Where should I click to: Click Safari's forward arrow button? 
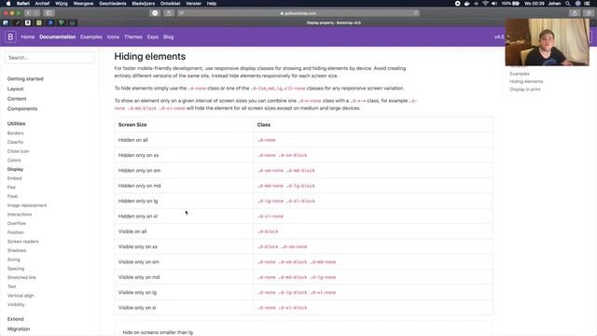36,13
